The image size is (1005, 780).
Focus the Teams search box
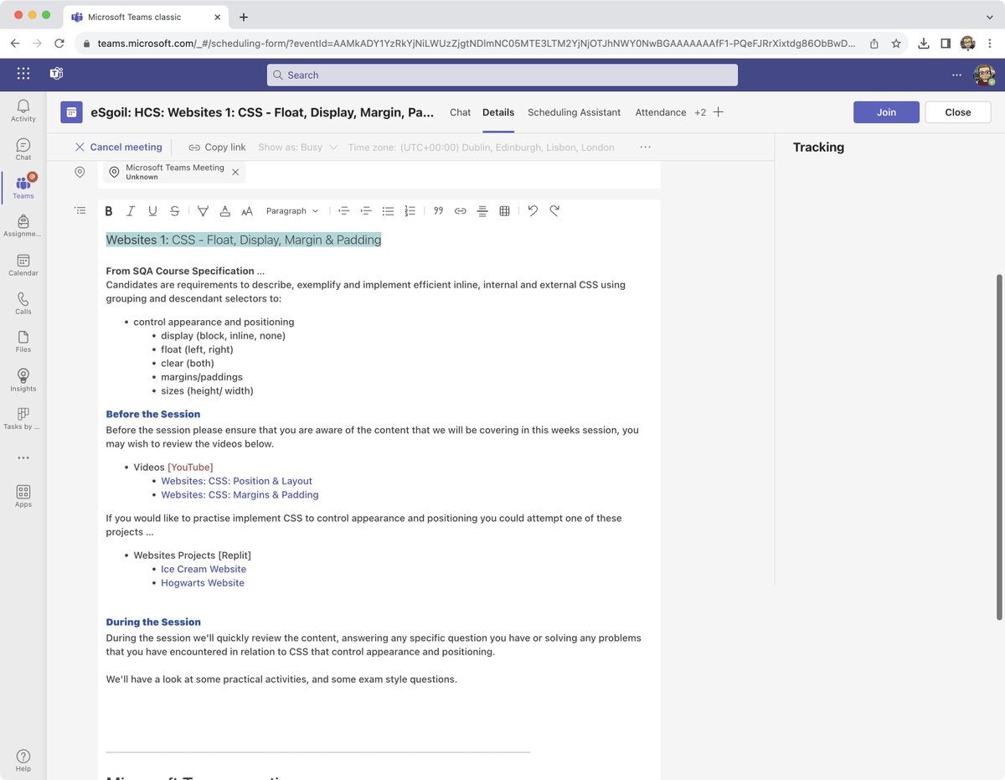pos(502,75)
